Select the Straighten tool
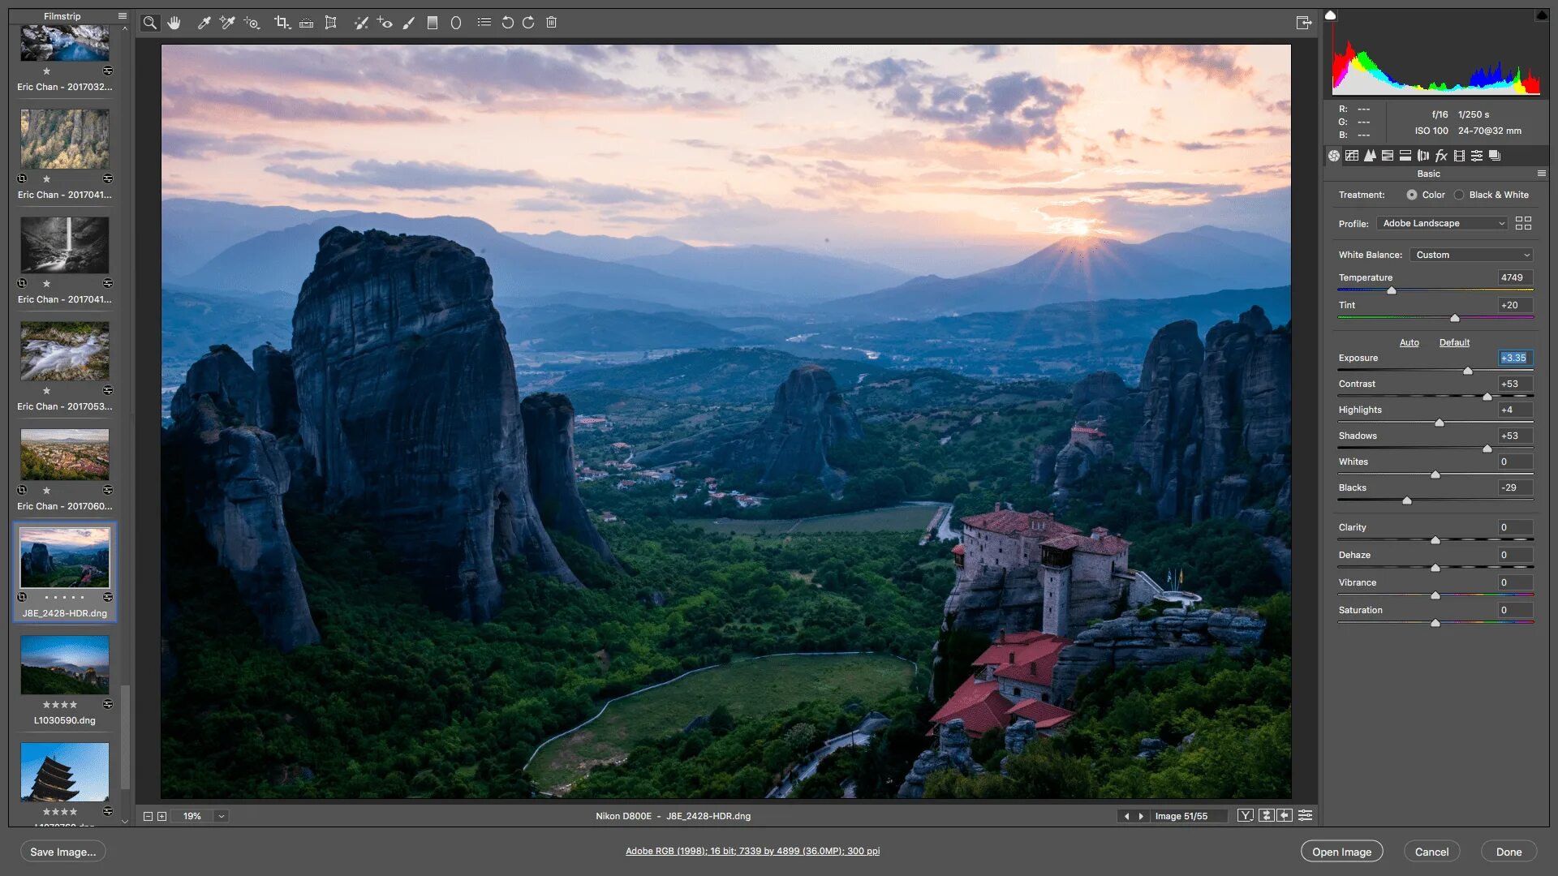This screenshot has height=876, width=1558. 306,23
